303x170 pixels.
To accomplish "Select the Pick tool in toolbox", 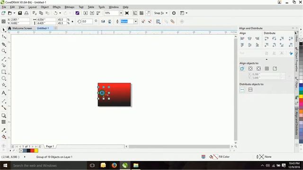I will [x=4, y=30].
